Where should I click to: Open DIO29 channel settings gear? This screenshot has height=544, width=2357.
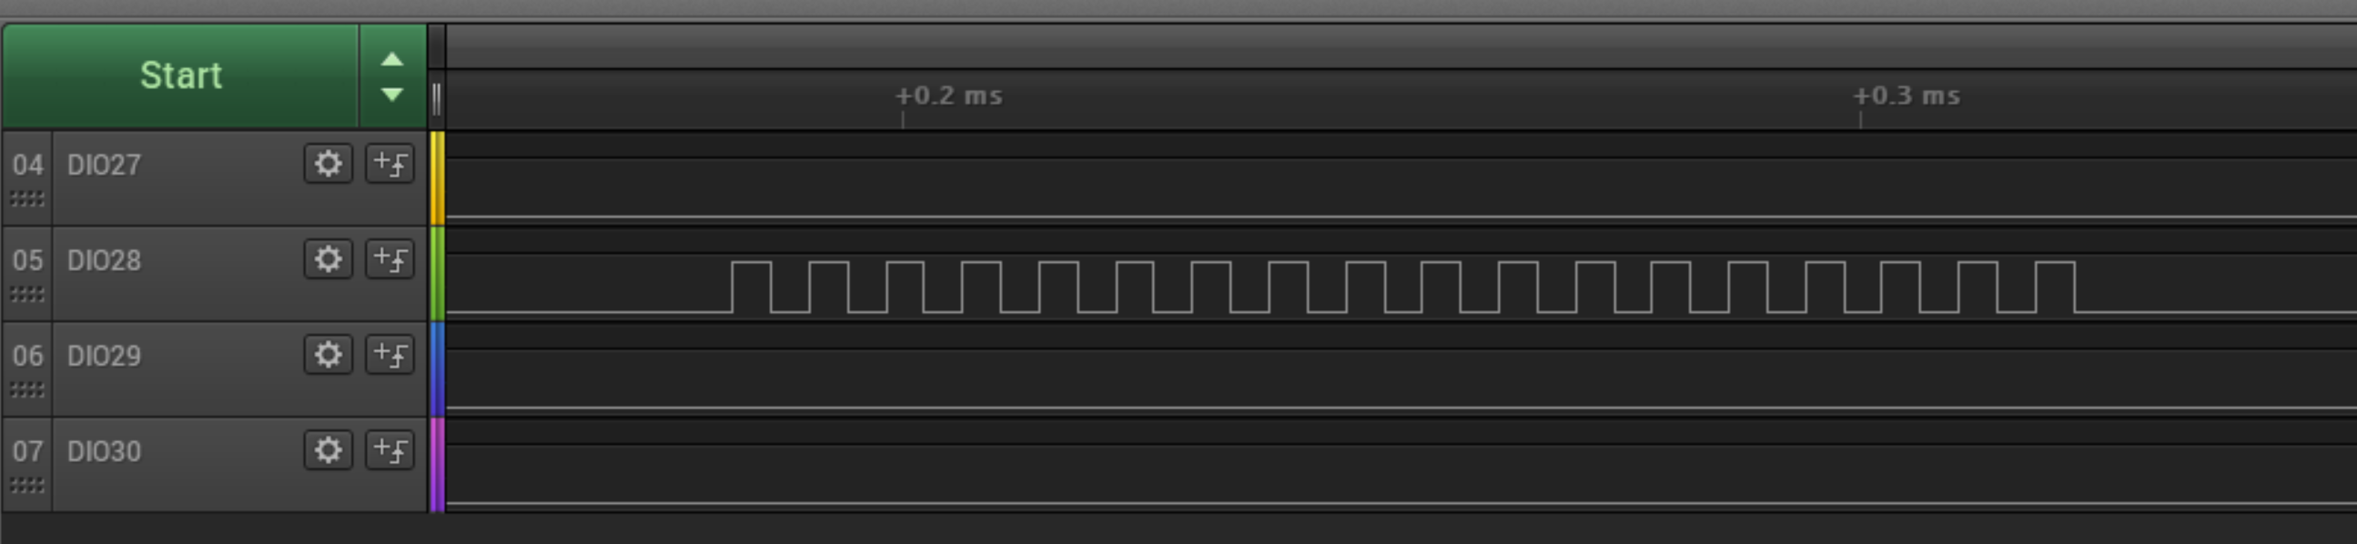(328, 355)
